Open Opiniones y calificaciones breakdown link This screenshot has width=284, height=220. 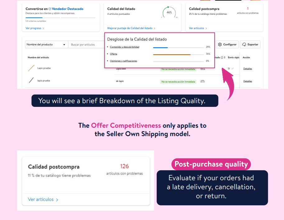pos(123,61)
